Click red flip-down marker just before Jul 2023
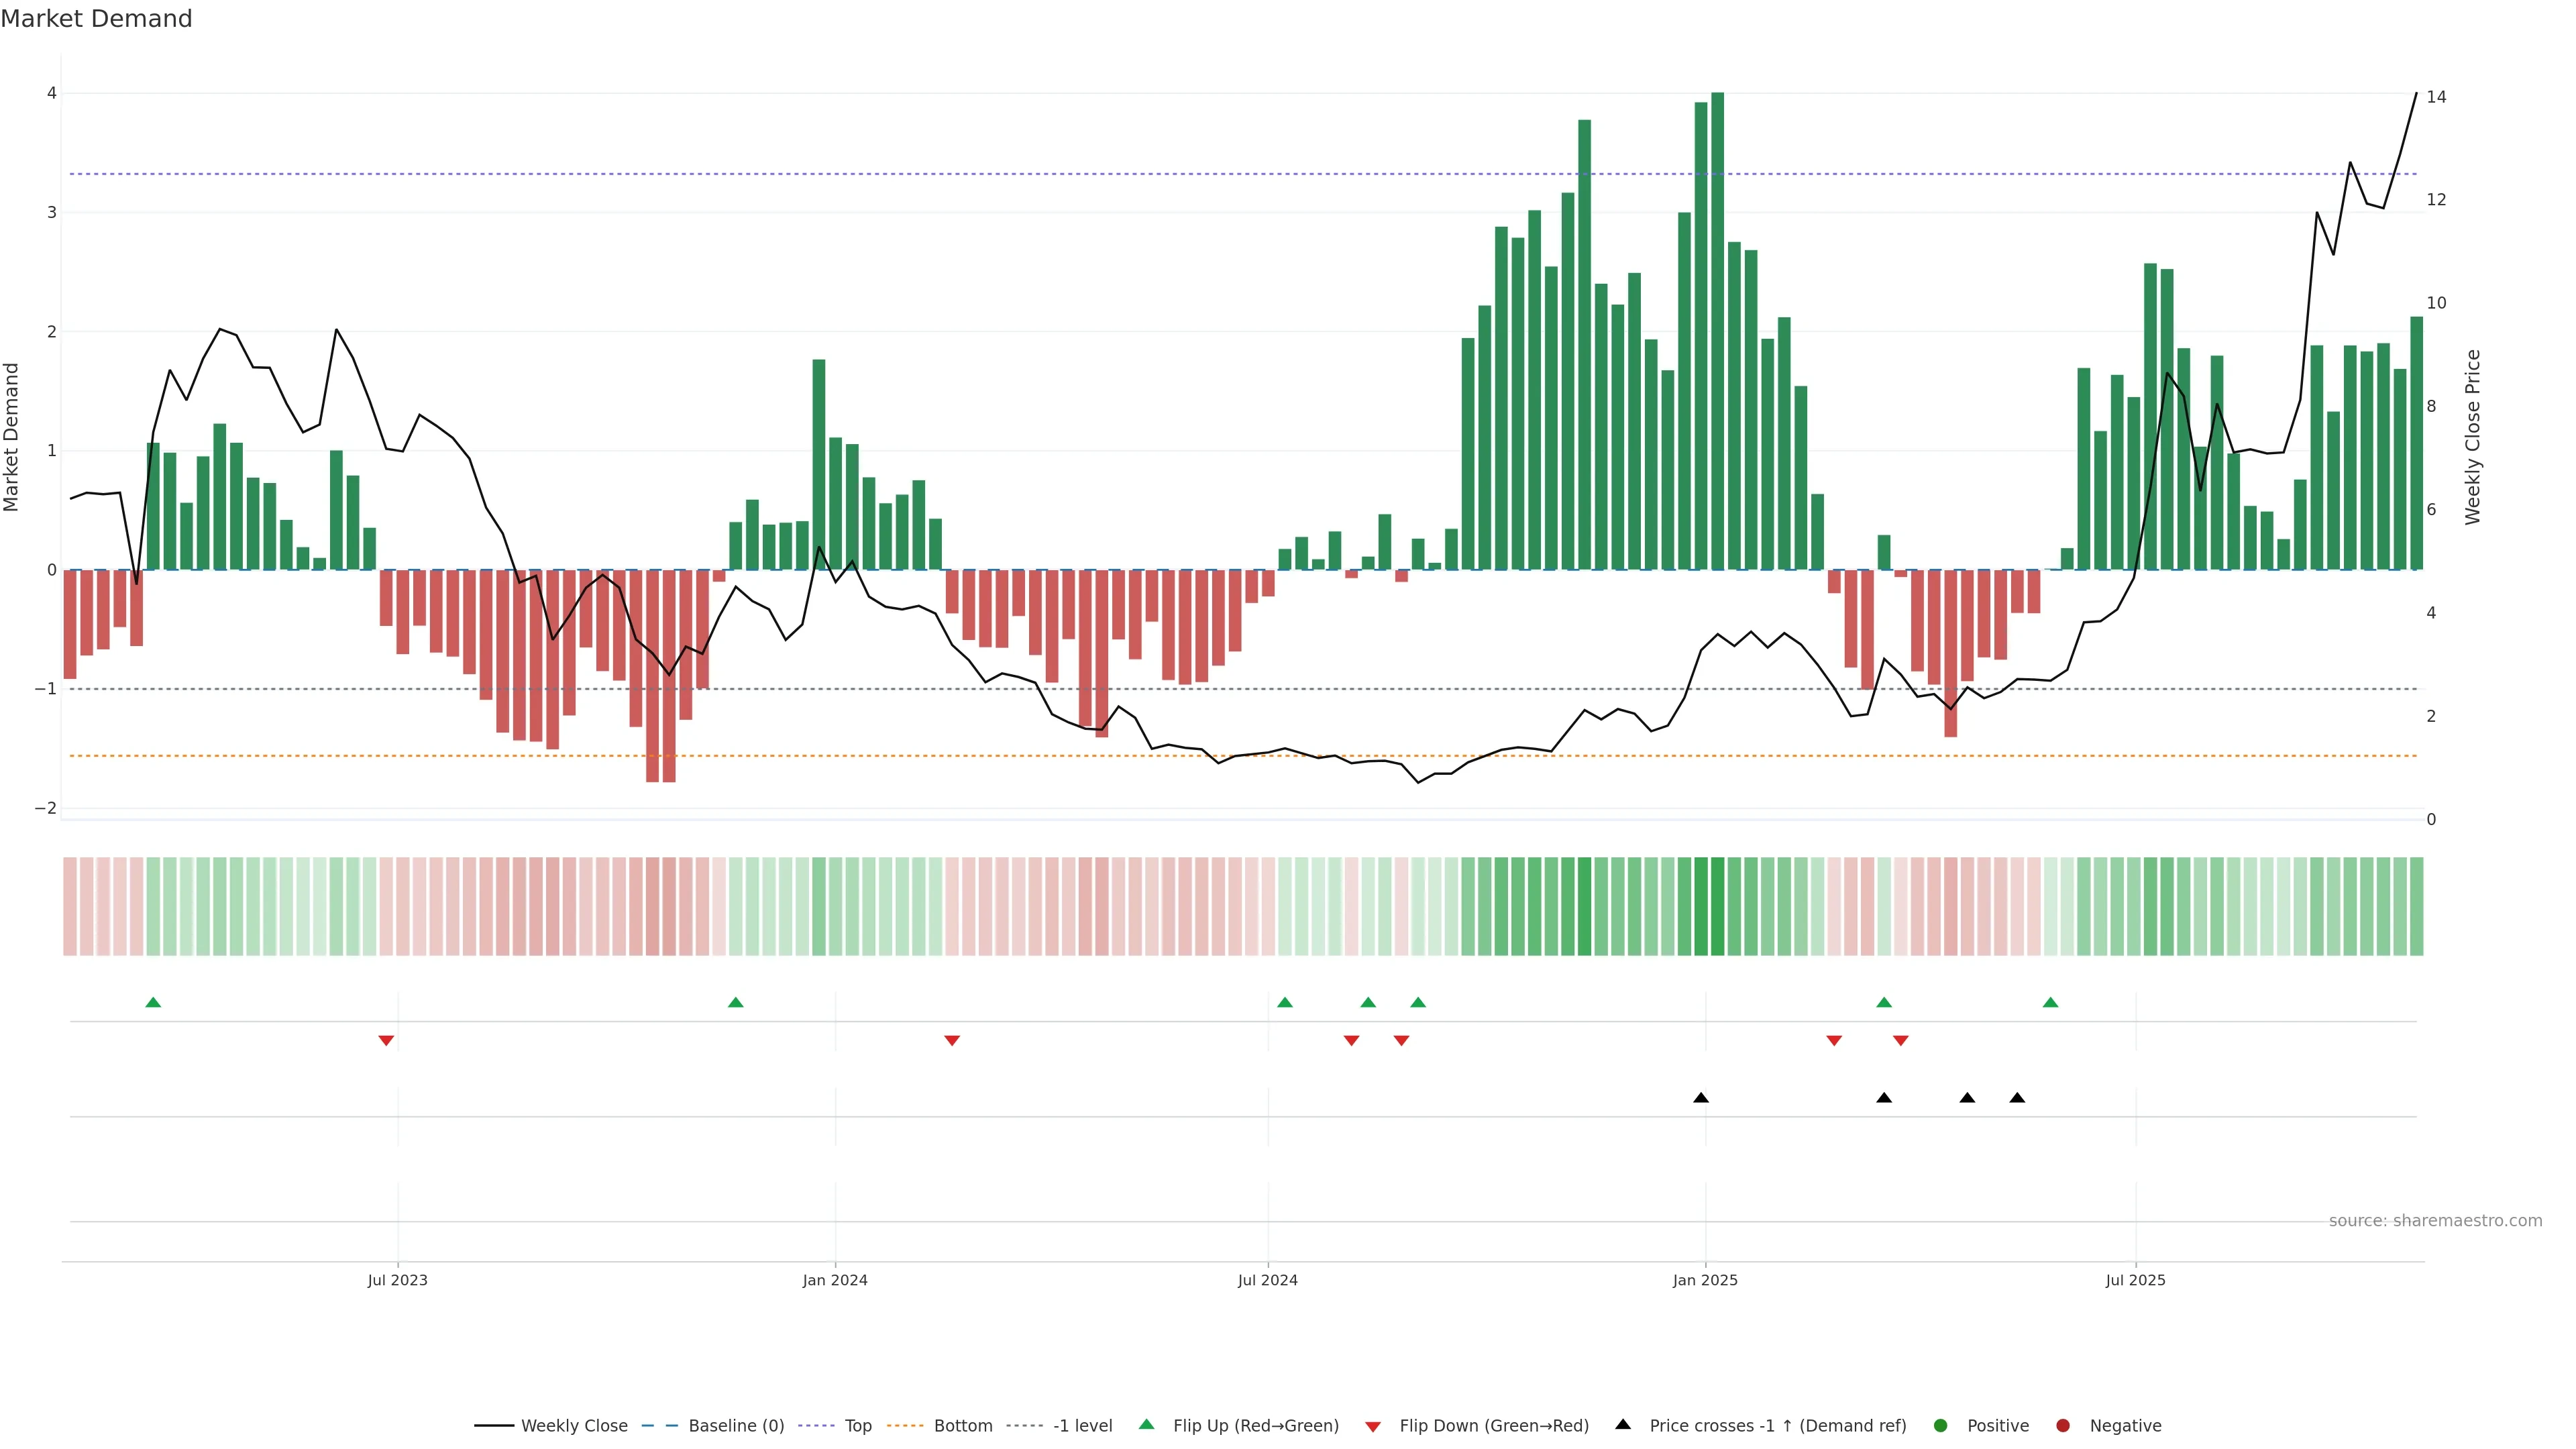The image size is (2576, 1449). (386, 1041)
